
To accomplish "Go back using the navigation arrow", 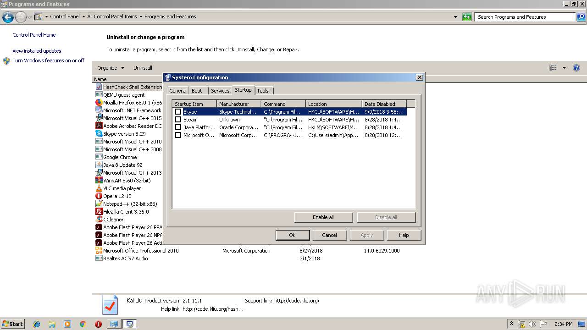I will pyautogui.click(x=8, y=17).
